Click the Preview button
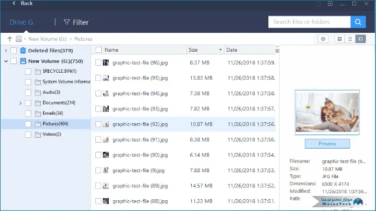The width and height of the screenshot is (376, 211). pyautogui.click(x=327, y=144)
